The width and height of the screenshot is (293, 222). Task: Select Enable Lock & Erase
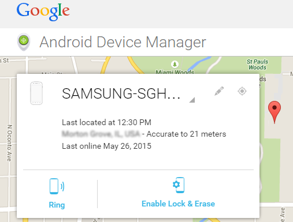[x=178, y=204]
